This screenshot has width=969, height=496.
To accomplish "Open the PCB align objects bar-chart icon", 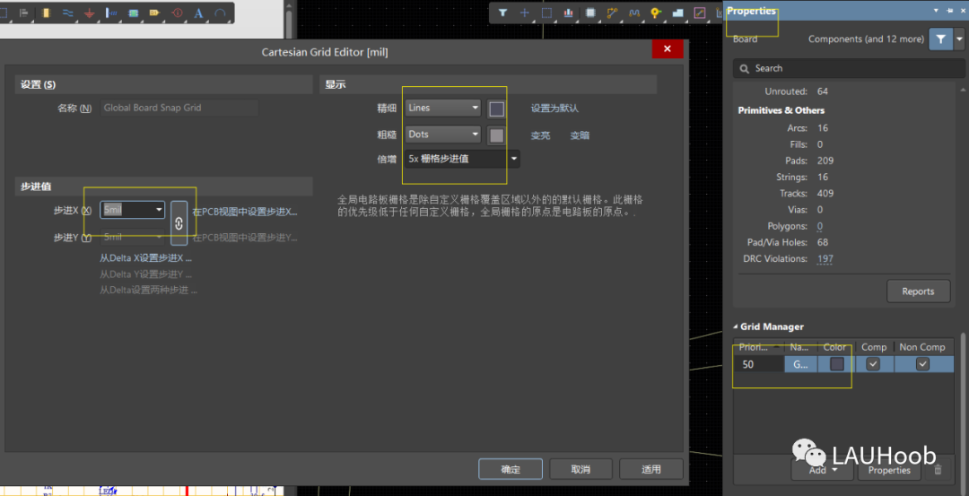I will click(x=569, y=13).
